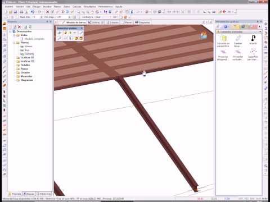Viewport: 270px width, 202px height.
Task: Click the Print toolbar icon
Action: (21, 12)
